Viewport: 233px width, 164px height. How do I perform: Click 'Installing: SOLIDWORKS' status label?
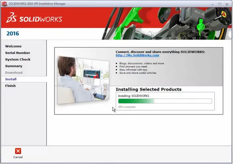[x=133, y=96]
